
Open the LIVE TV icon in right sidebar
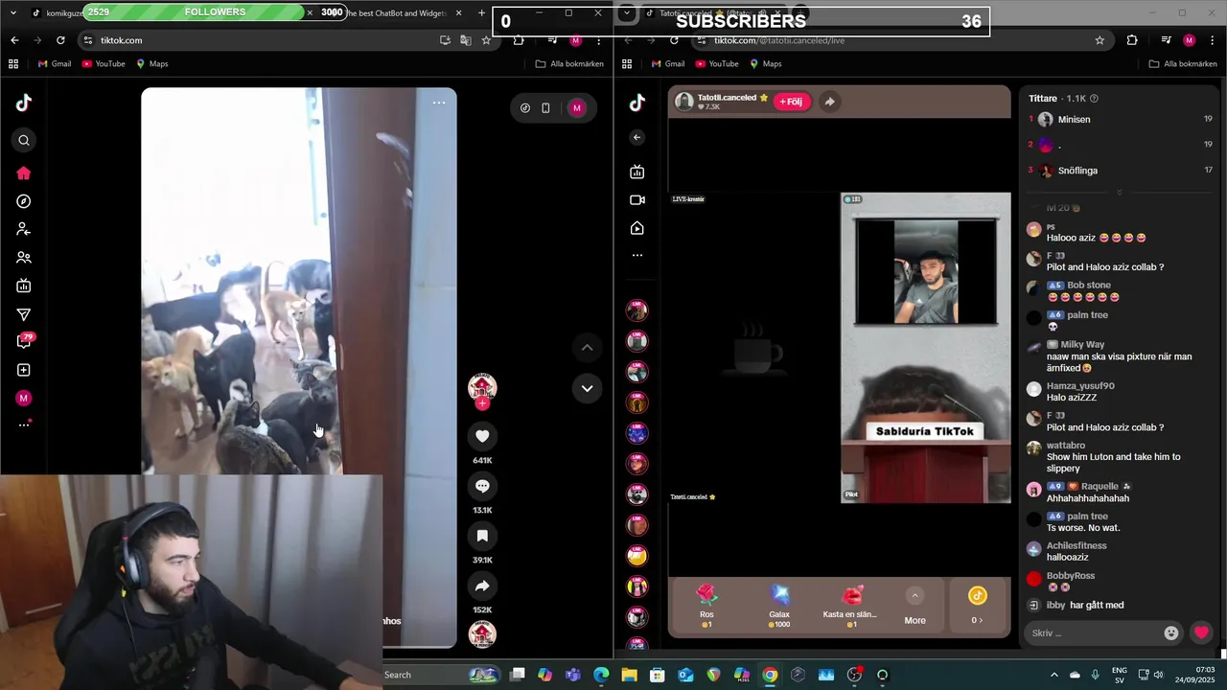(637, 172)
